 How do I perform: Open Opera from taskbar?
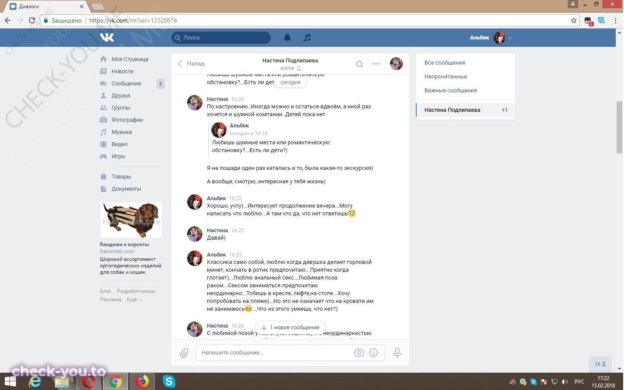pyautogui.click(x=89, y=381)
